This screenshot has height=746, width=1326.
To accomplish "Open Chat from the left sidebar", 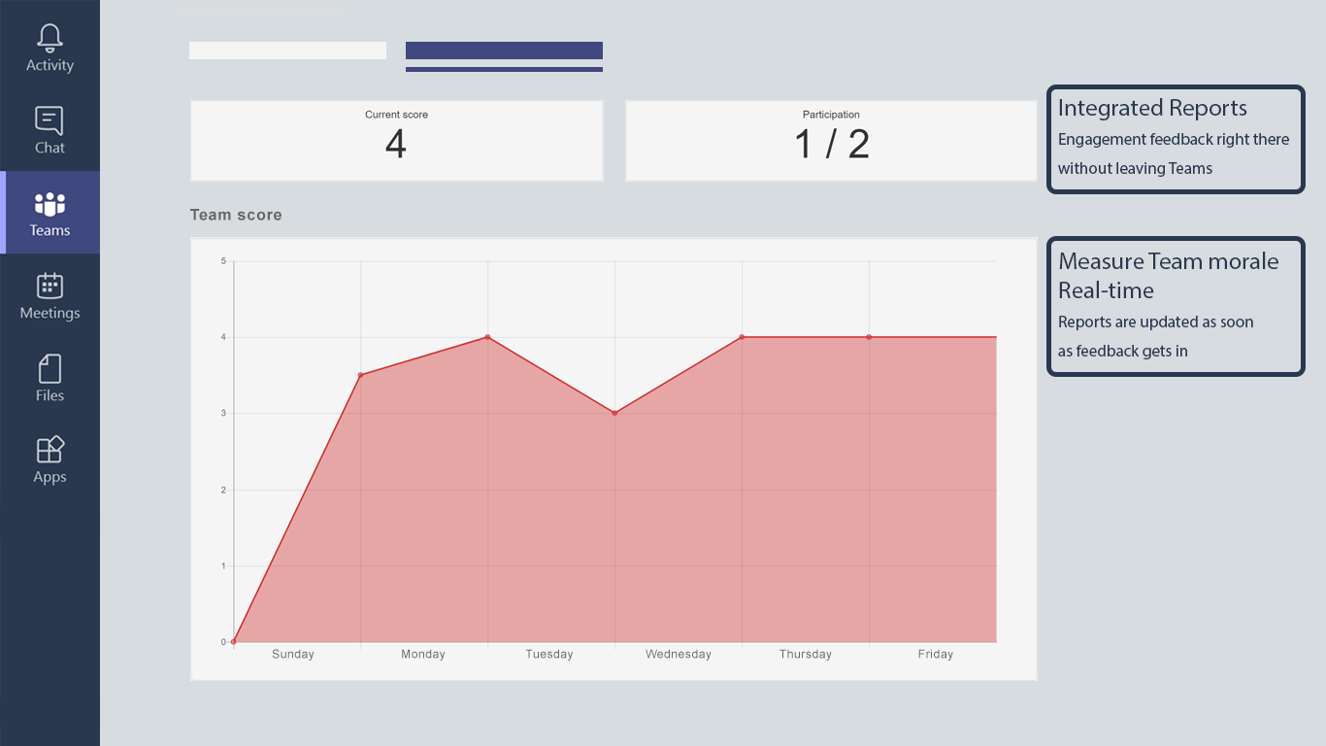I will 50,131.
